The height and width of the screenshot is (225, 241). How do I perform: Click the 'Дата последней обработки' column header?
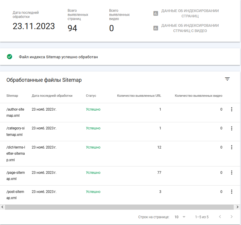pos(52,96)
